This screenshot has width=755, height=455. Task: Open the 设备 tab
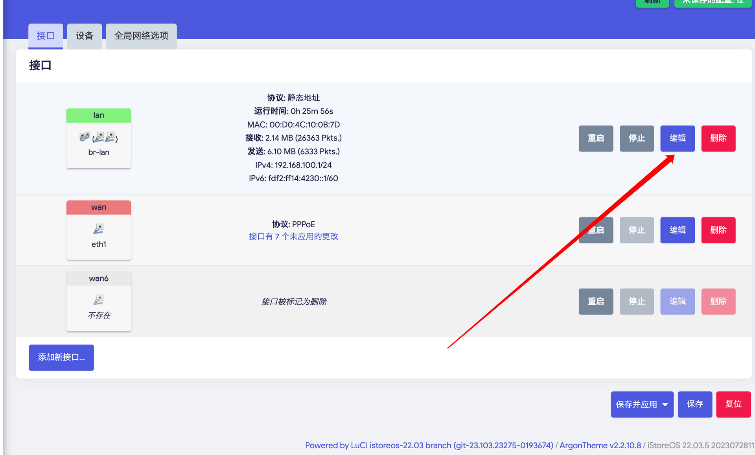tap(85, 36)
